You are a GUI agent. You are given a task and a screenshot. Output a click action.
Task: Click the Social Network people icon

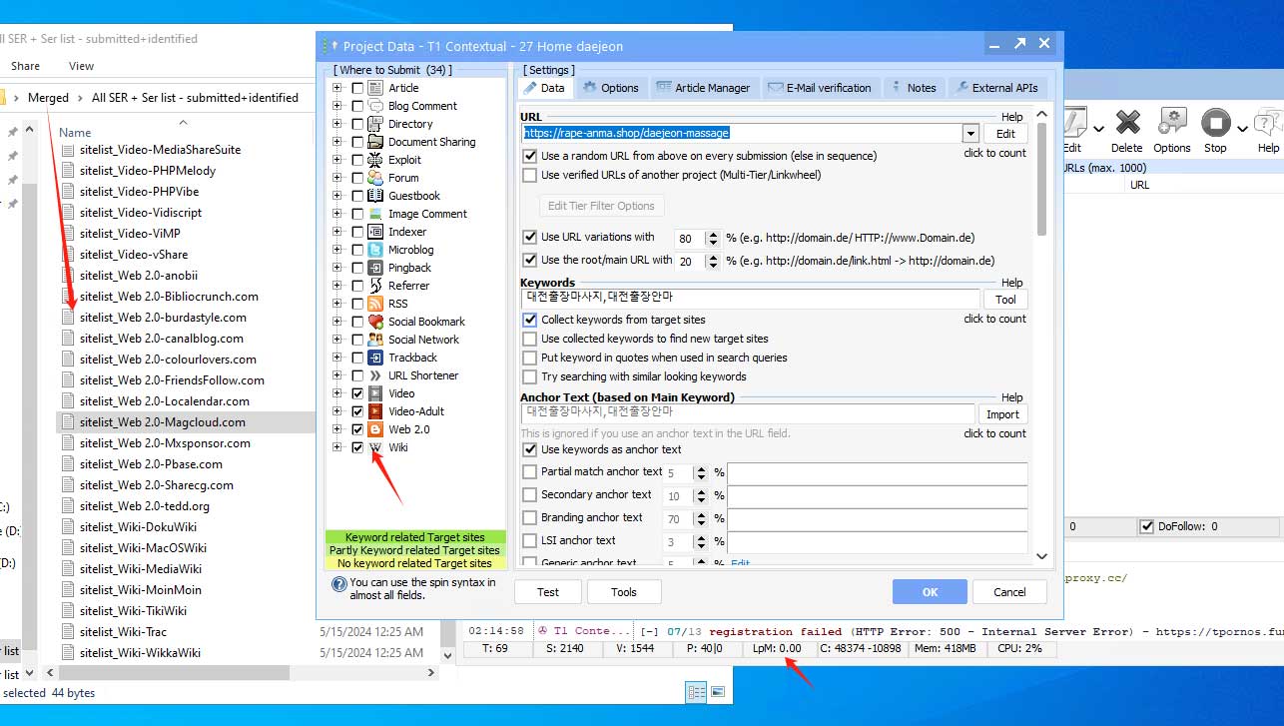[x=375, y=340]
